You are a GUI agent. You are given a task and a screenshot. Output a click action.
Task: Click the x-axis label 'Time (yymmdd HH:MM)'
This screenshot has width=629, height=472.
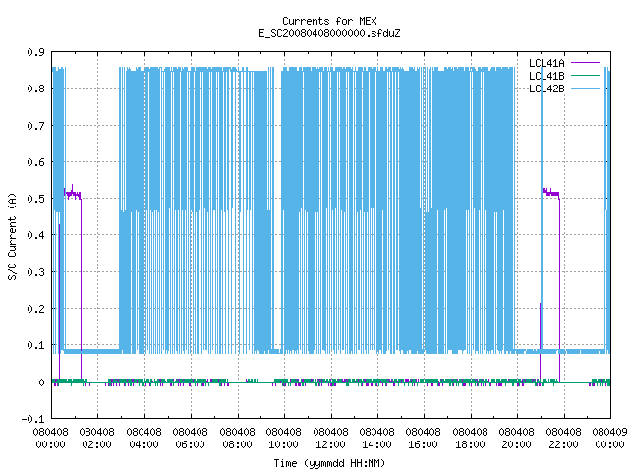click(329, 463)
